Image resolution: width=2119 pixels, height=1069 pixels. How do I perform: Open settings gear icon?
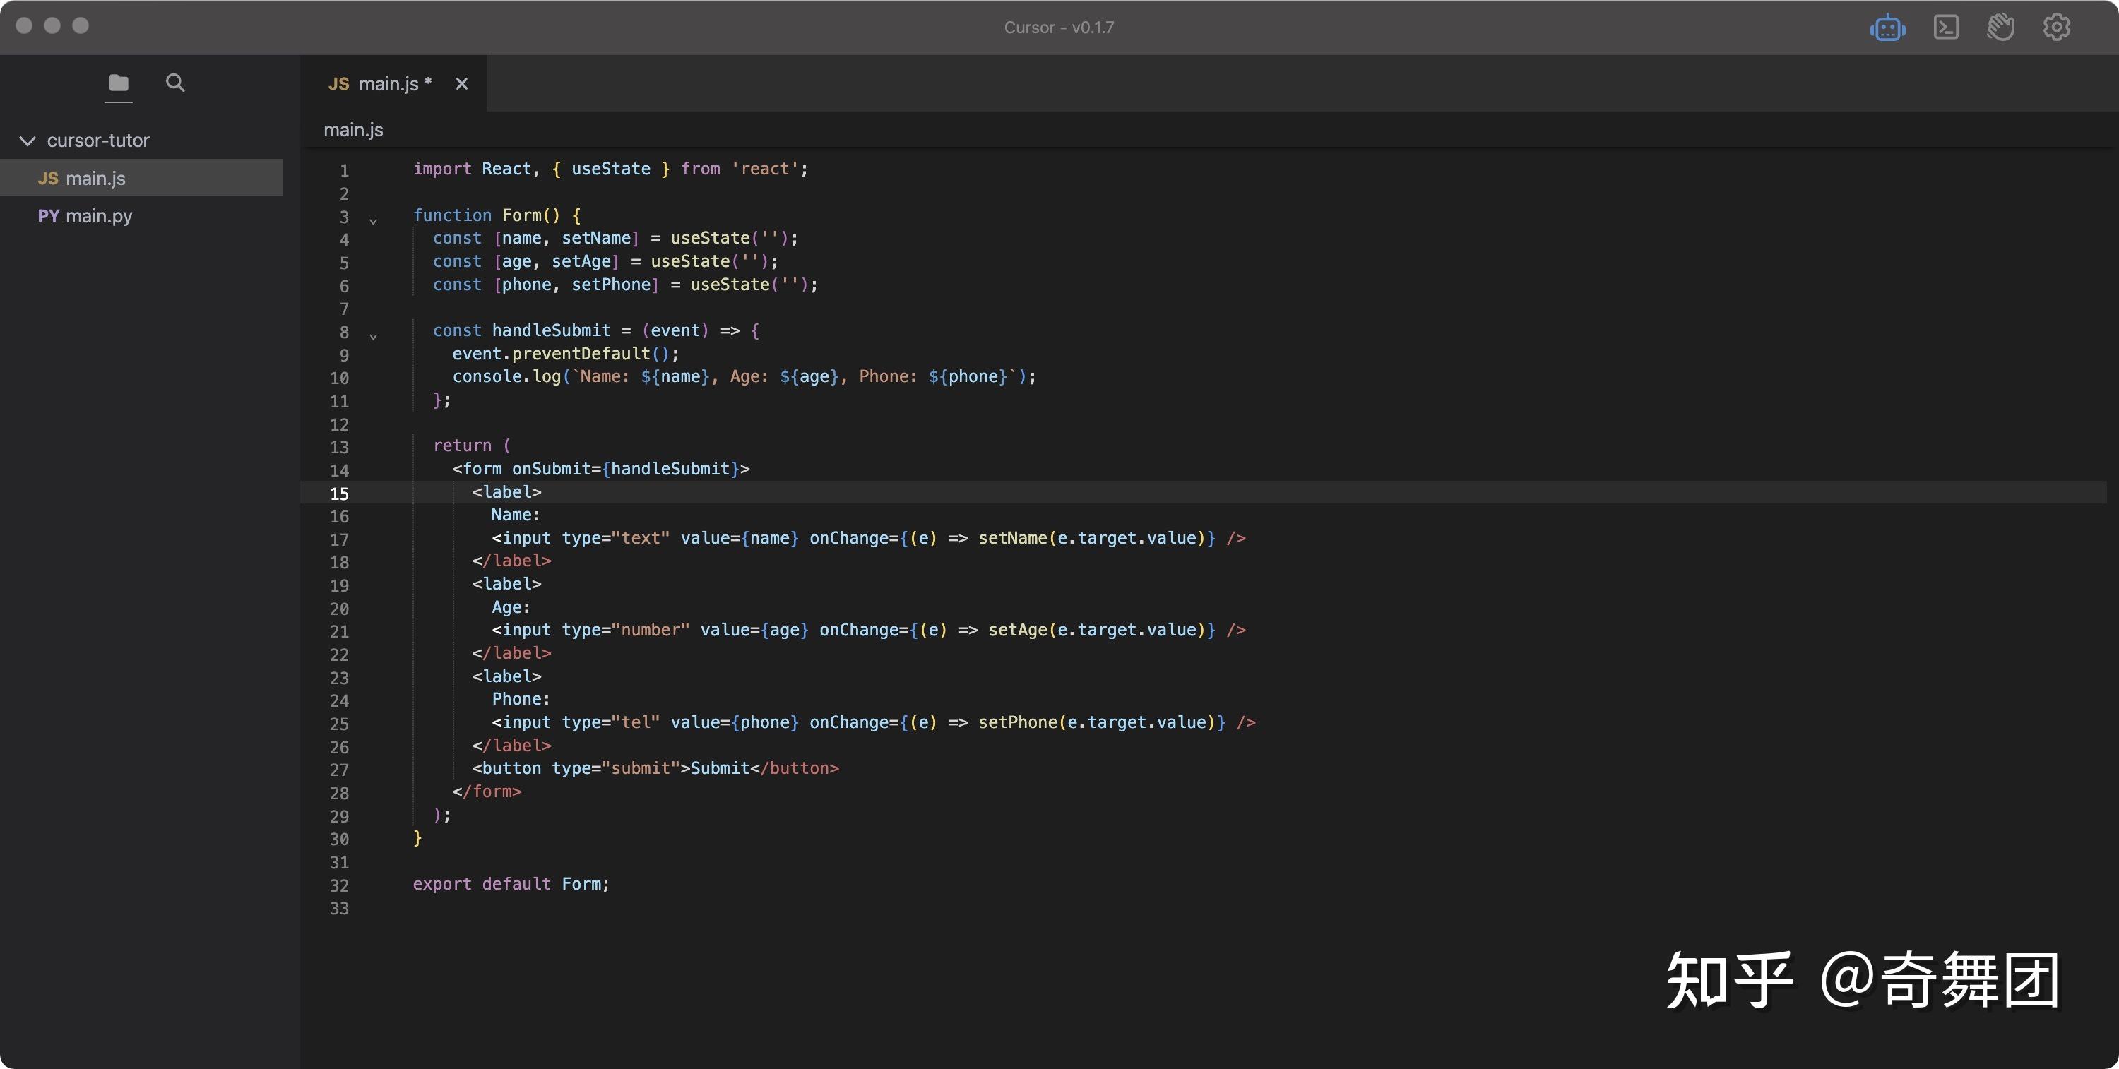2056,27
